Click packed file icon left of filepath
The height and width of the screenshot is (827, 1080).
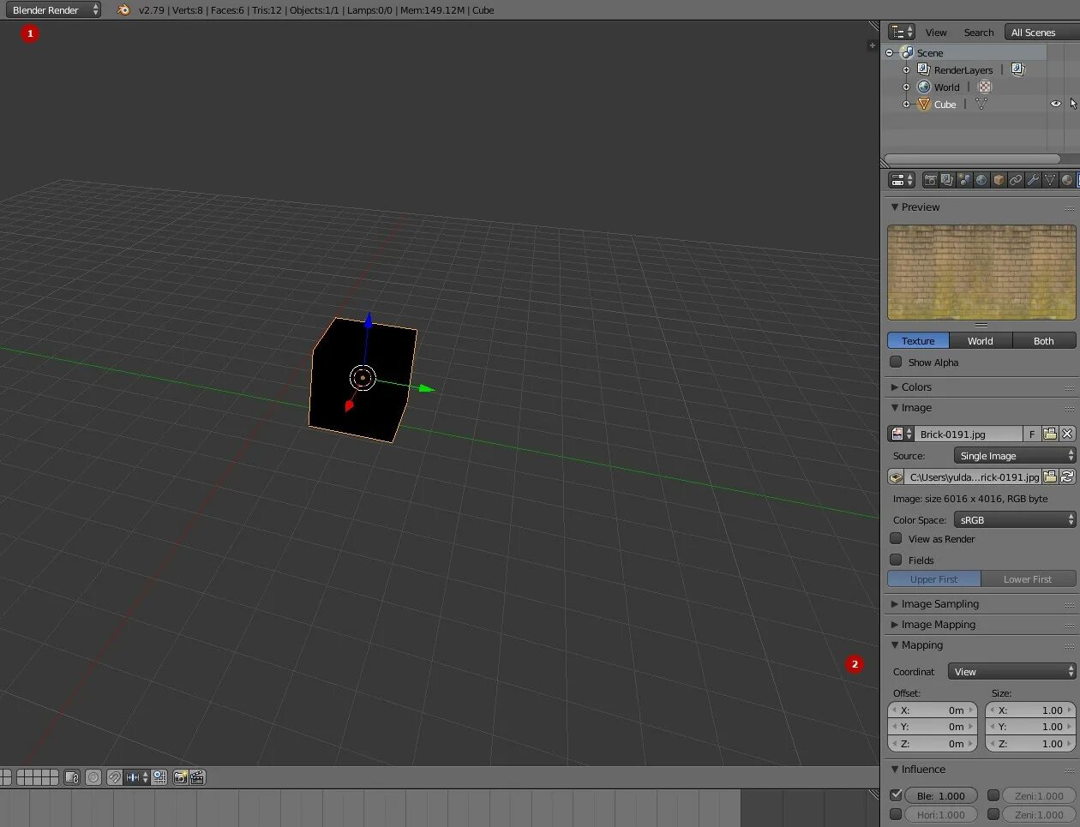(x=896, y=476)
